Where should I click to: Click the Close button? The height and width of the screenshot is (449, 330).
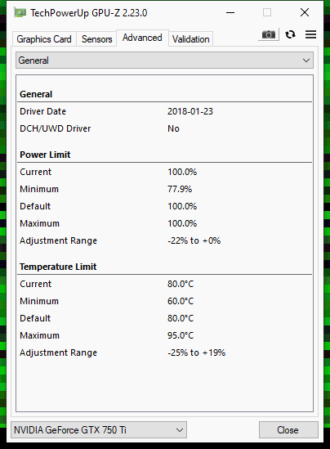pos(288,430)
